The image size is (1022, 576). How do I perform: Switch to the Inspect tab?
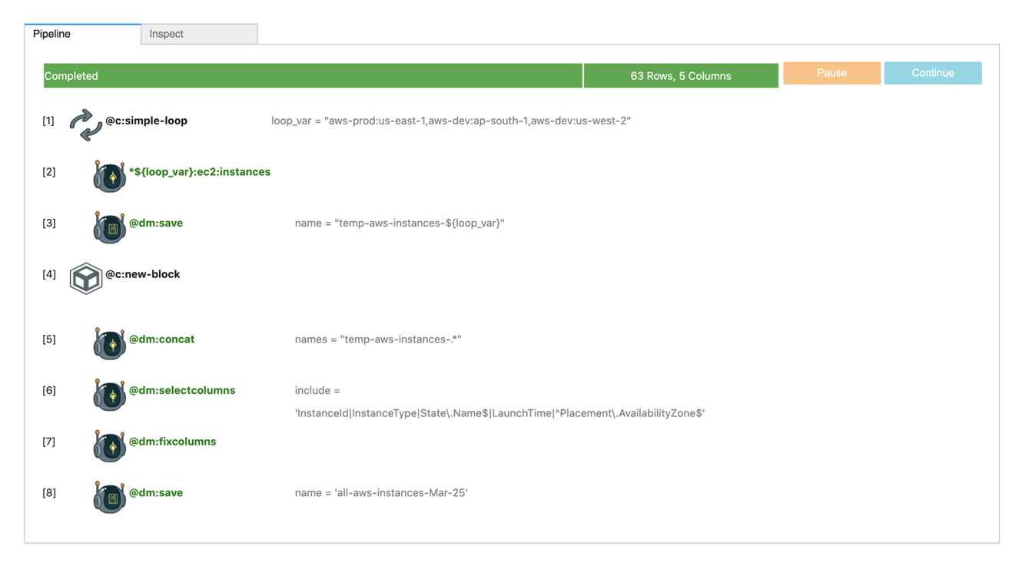198,34
